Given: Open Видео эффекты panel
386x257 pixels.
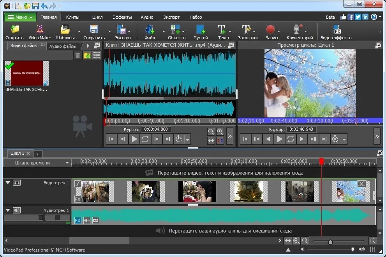Looking at the screenshot, I should click(x=336, y=32).
